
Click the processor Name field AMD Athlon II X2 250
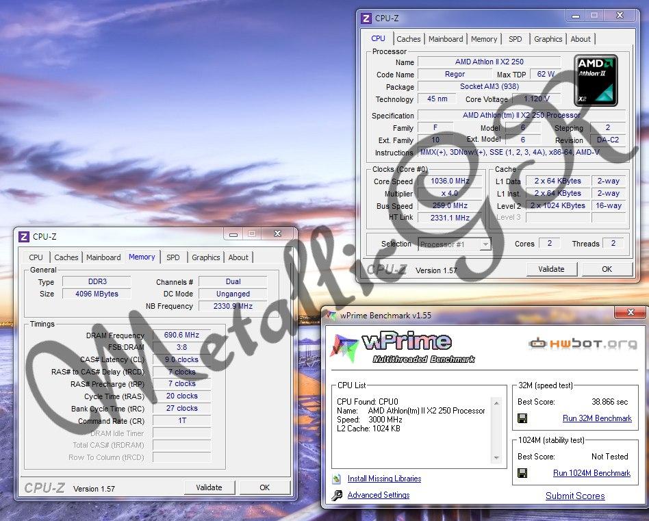(489, 62)
